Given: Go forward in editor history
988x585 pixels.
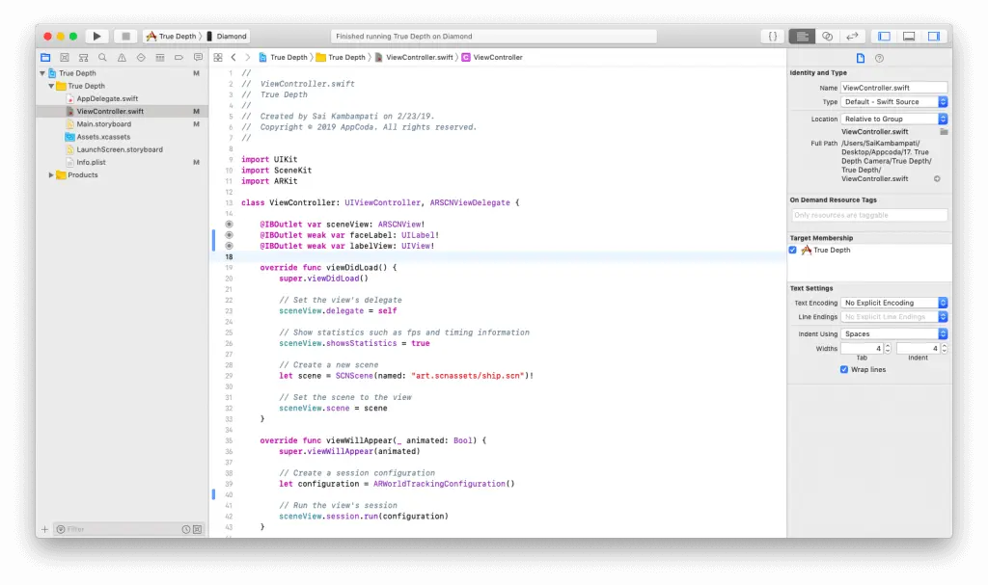Looking at the screenshot, I should [248, 57].
